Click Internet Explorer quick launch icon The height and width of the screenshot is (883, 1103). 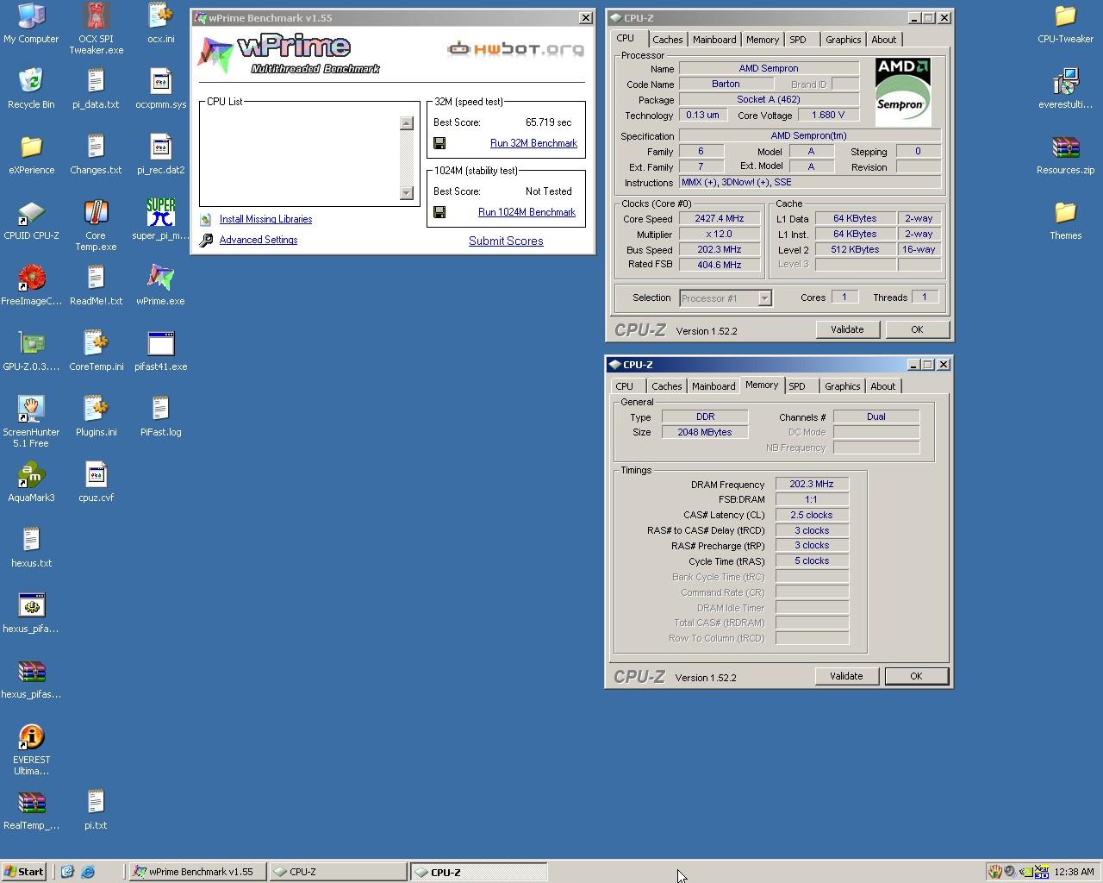pyautogui.click(x=88, y=872)
